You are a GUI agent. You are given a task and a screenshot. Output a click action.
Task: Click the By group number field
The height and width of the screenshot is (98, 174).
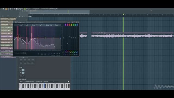point(23,73)
